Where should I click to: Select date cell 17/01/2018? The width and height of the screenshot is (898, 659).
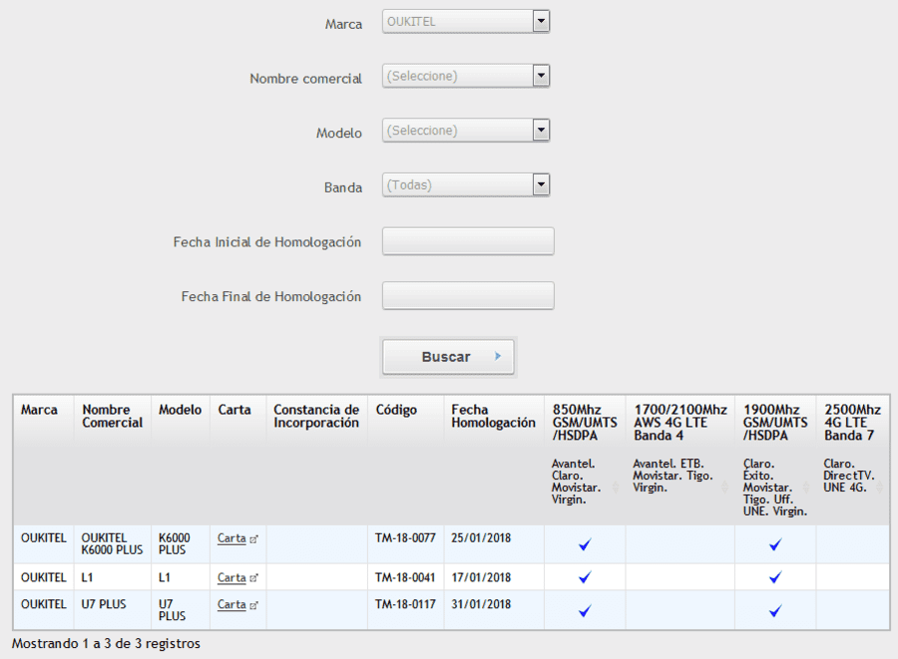point(481,577)
